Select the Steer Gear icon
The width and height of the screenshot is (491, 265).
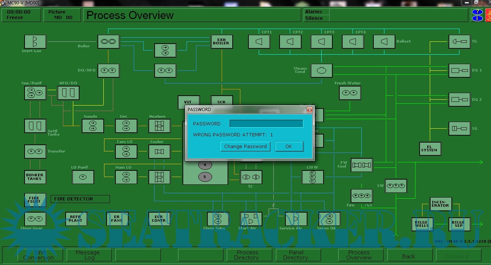point(35,219)
